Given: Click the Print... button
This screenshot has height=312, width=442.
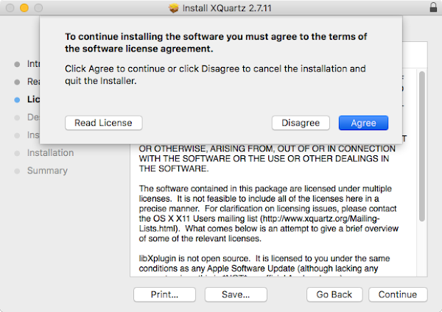Looking at the screenshot, I should (164, 294).
